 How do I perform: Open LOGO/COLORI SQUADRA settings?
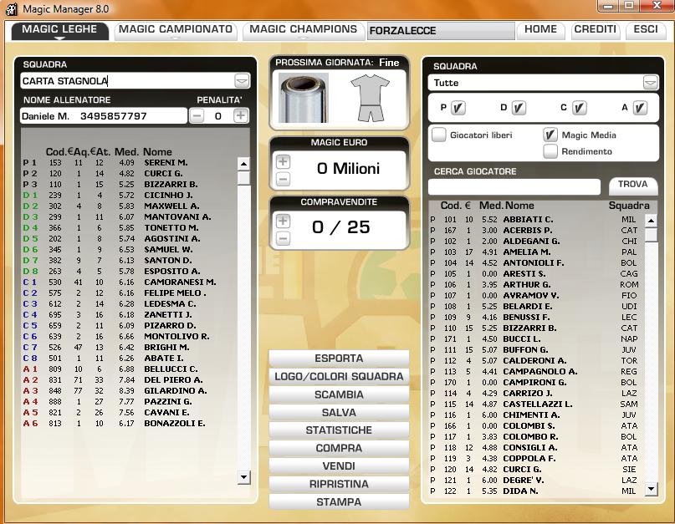point(339,376)
